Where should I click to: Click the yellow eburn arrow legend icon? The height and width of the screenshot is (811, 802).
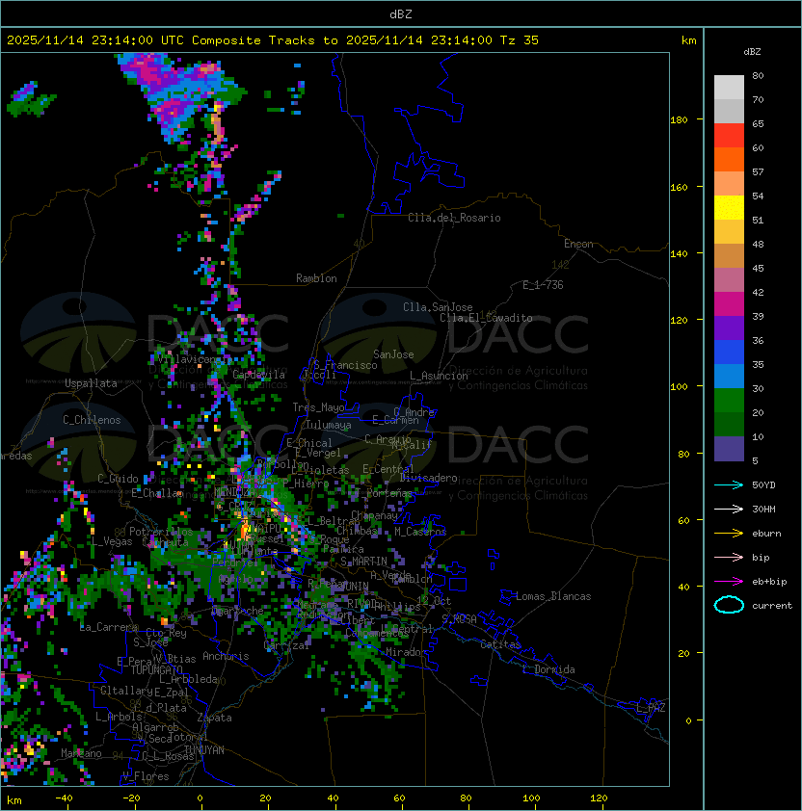[729, 533]
